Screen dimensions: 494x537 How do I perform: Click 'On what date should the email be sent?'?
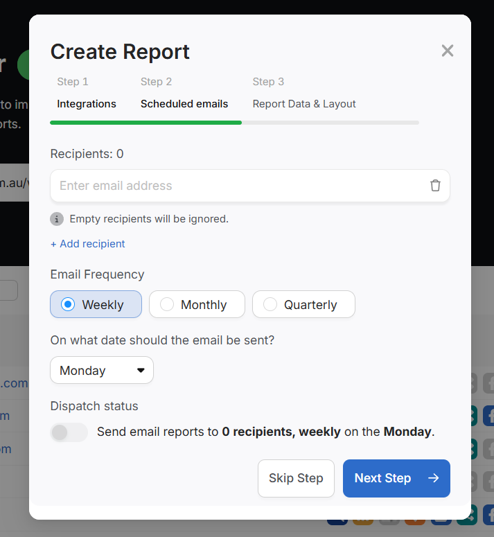[x=162, y=340]
